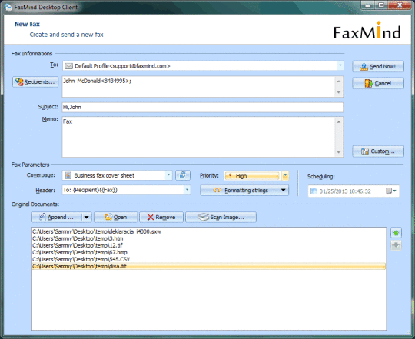The width and height of the screenshot is (415, 339).
Task: Click the Scan Image... button
Action: [x=221, y=218]
